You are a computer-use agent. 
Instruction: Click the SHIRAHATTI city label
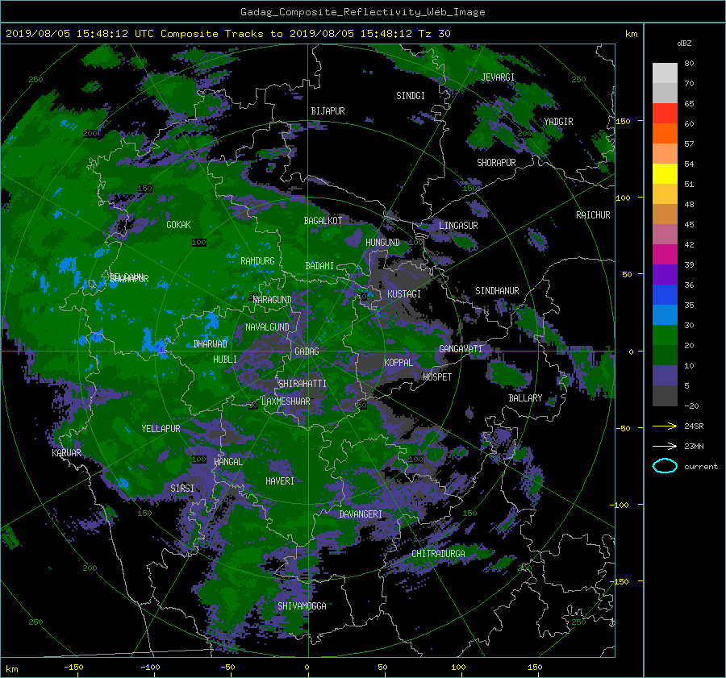pos(302,384)
